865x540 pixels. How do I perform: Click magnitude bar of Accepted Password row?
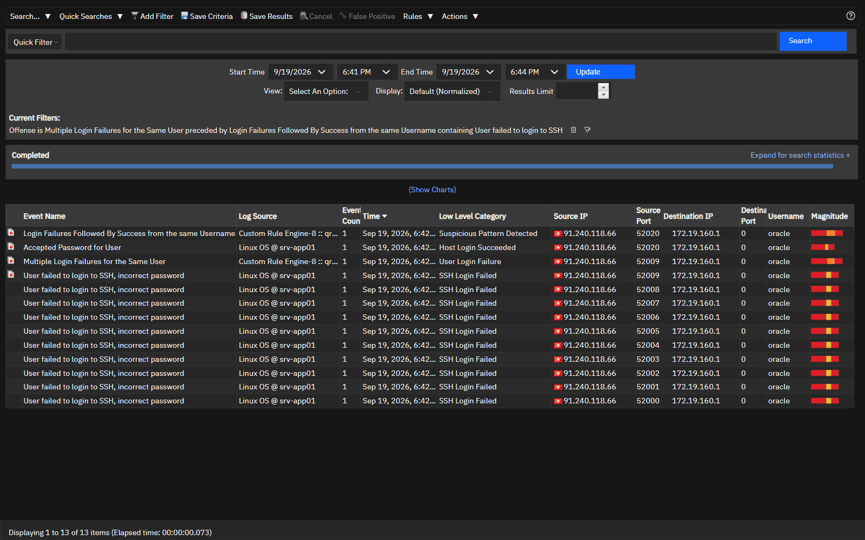point(823,247)
